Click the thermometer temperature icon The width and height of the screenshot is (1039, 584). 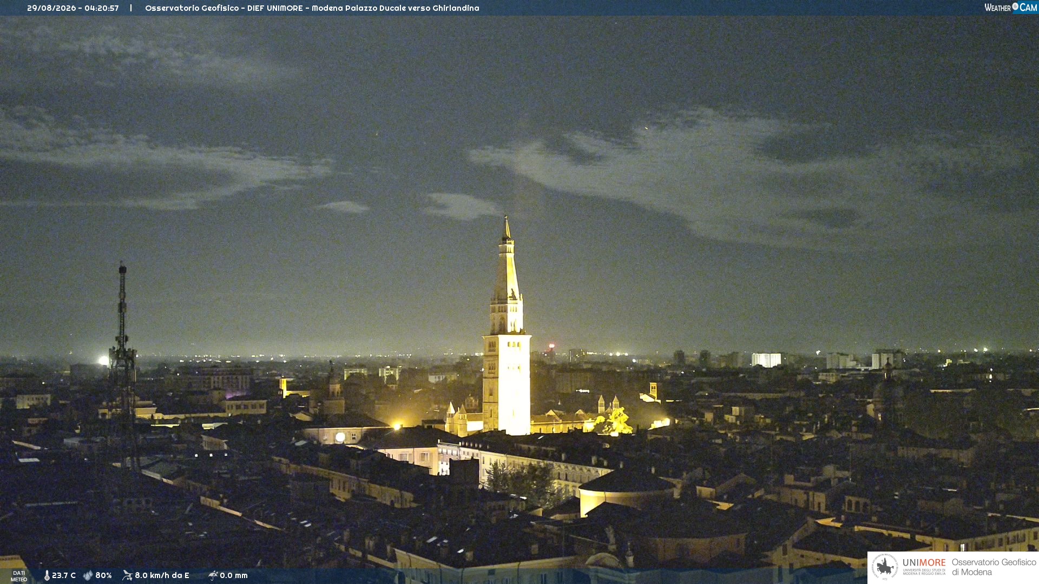pyautogui.click(x=47, y=575)
